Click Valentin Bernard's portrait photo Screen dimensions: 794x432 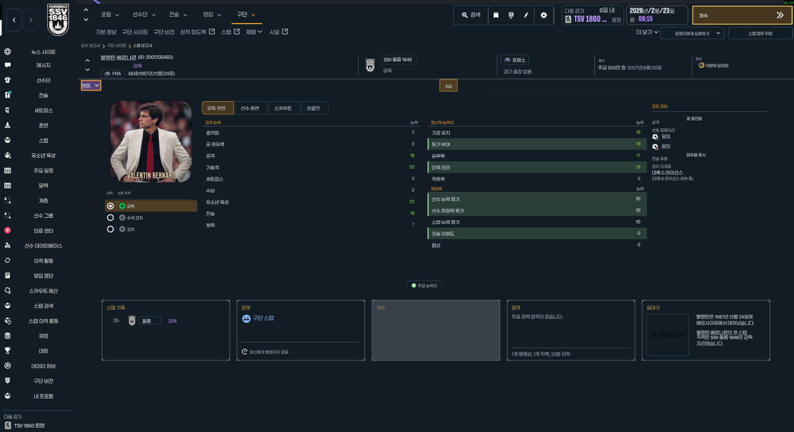click(x=151, y=142)
